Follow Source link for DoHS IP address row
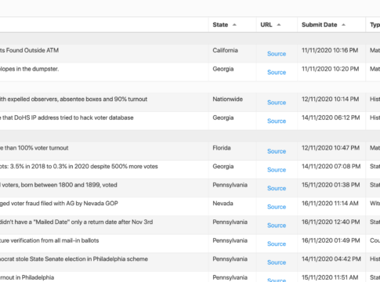 click(277, 121)
